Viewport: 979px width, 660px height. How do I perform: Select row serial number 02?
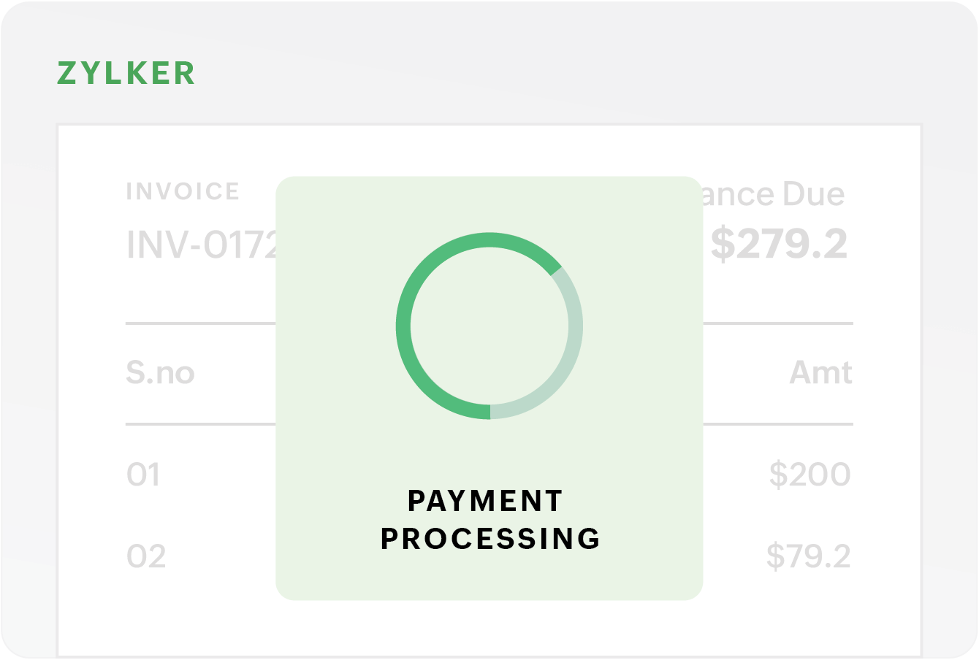(x=146, y=557)
